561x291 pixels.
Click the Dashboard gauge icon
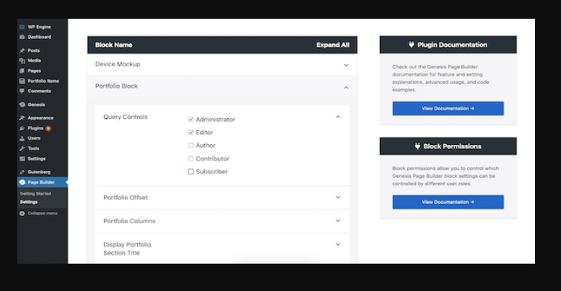click(x=22, y=37)
